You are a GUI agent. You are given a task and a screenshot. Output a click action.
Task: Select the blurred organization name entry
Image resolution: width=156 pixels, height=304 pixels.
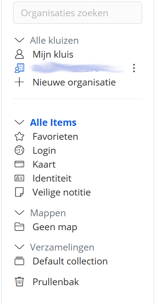[78, 68]
